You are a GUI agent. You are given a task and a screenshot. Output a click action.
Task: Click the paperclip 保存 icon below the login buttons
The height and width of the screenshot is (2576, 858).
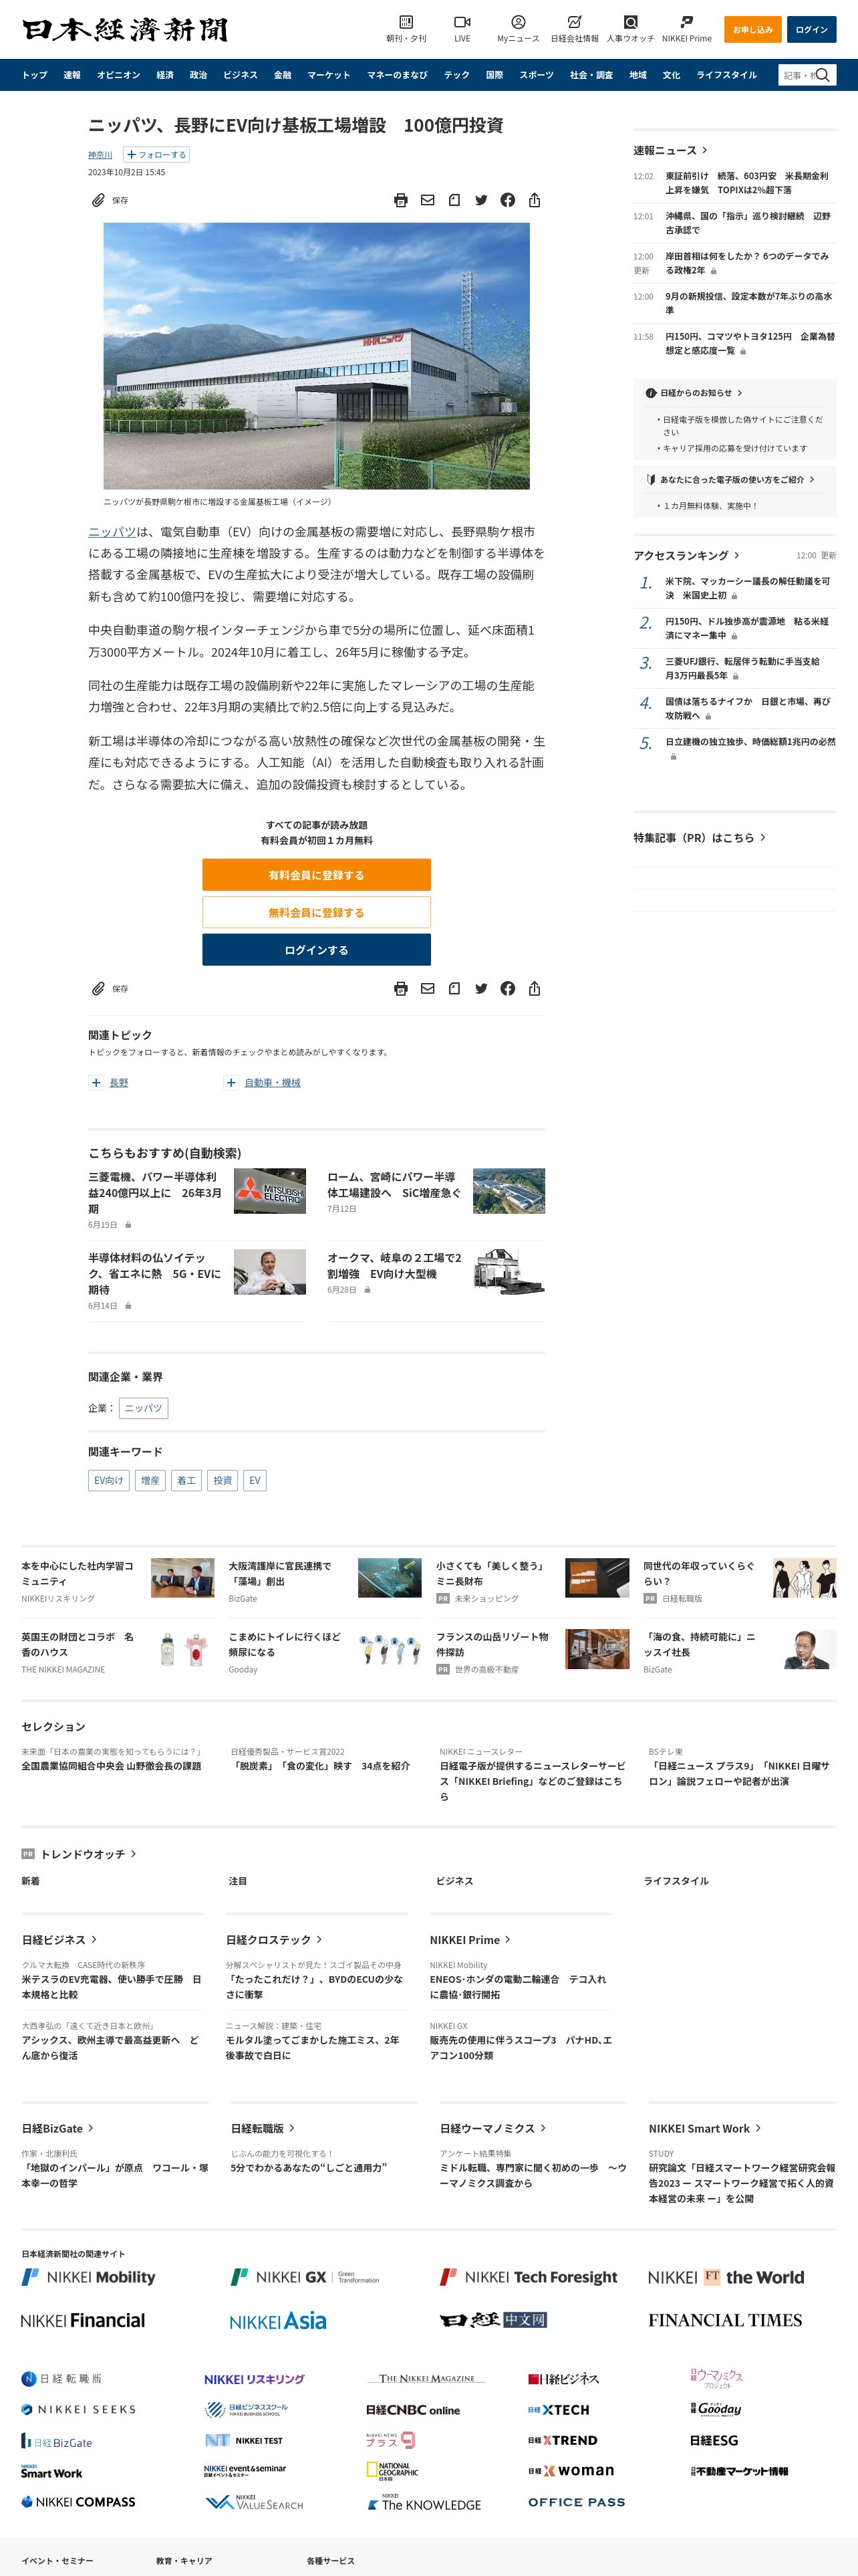[98, 988]
